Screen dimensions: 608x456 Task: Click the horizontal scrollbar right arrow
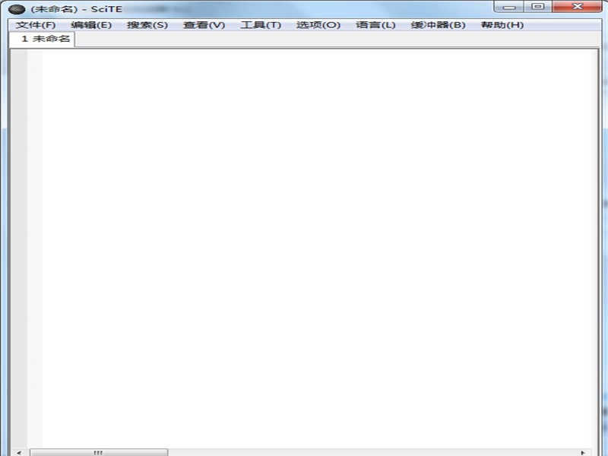coord(583,452)
